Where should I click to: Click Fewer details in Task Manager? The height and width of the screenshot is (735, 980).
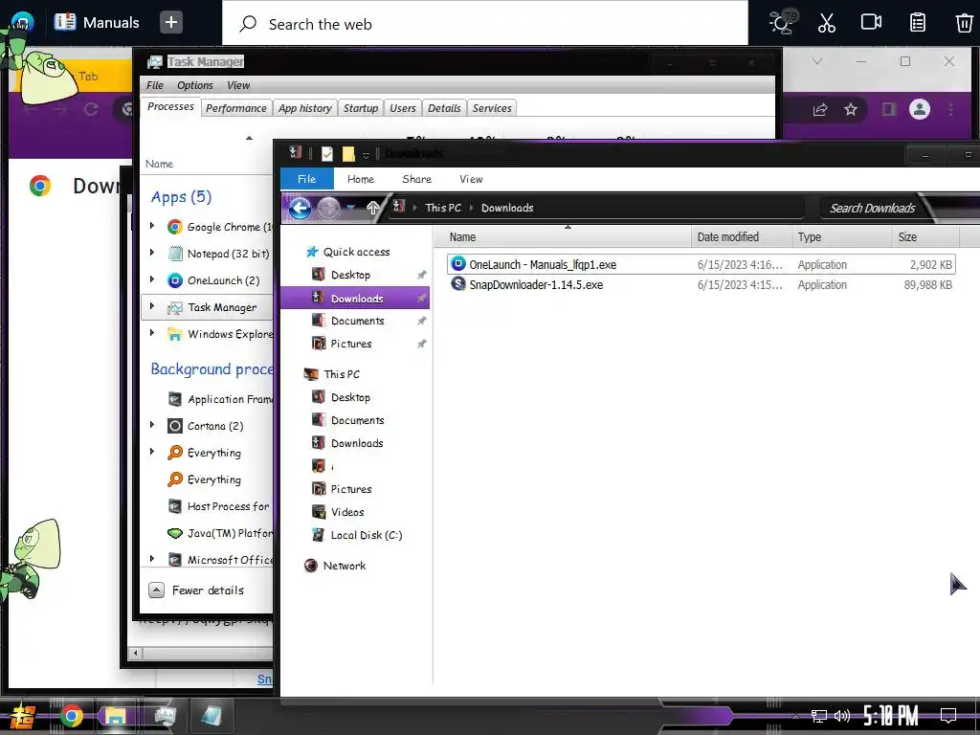196,590
